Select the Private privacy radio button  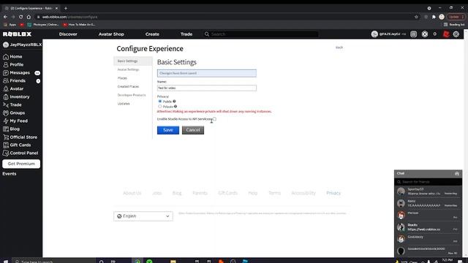[160, 107]
